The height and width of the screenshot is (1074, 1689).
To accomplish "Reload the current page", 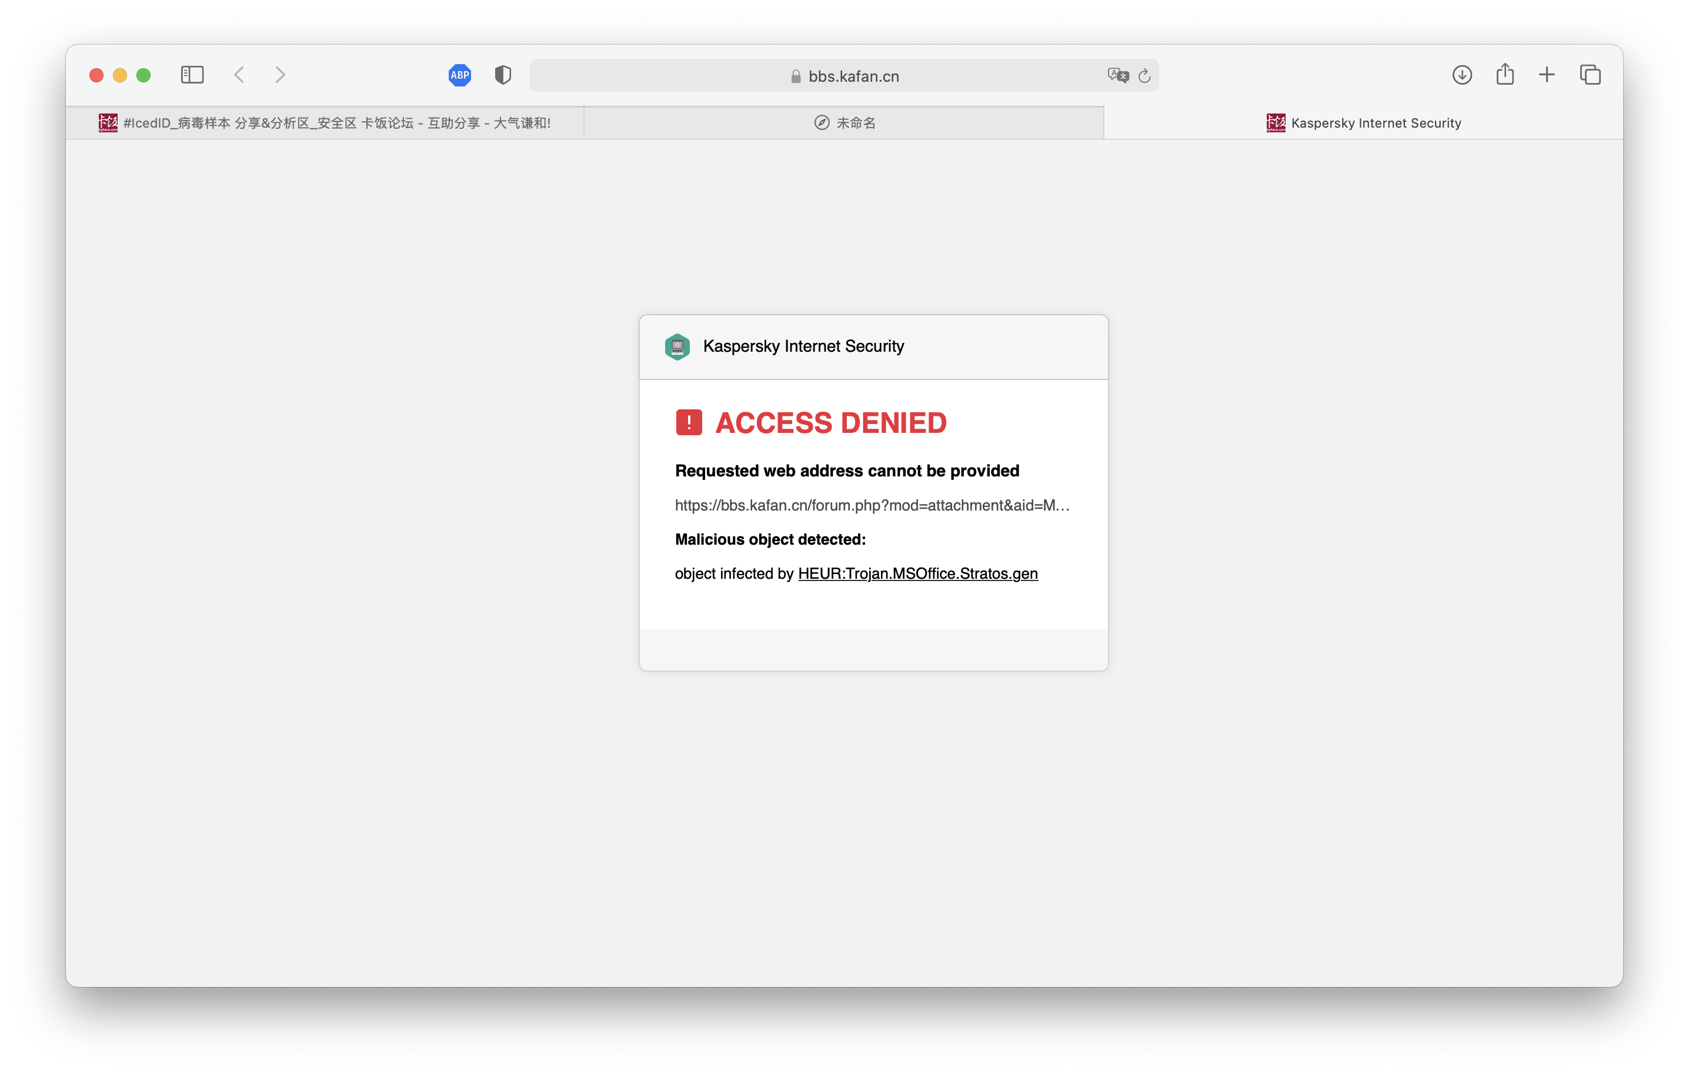I will click(1144, 76).
